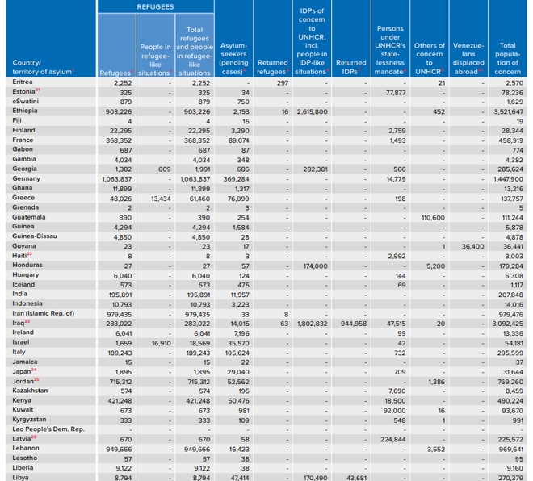Screen dimensions: 533x481
Task: Select Ethiopia's IDPs value 2,615,800
Action: (x=312, y=111)
